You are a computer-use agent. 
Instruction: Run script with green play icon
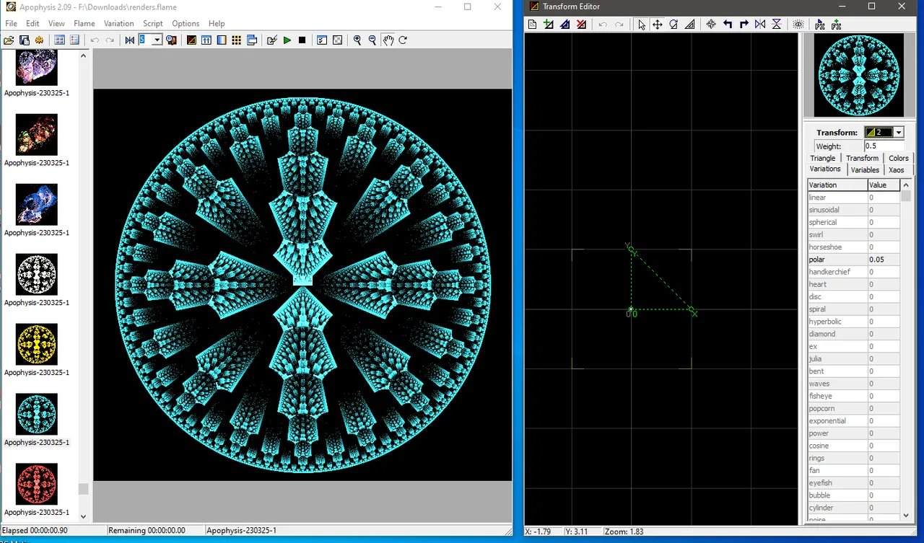pyautogui.click(x=287, y=40)
